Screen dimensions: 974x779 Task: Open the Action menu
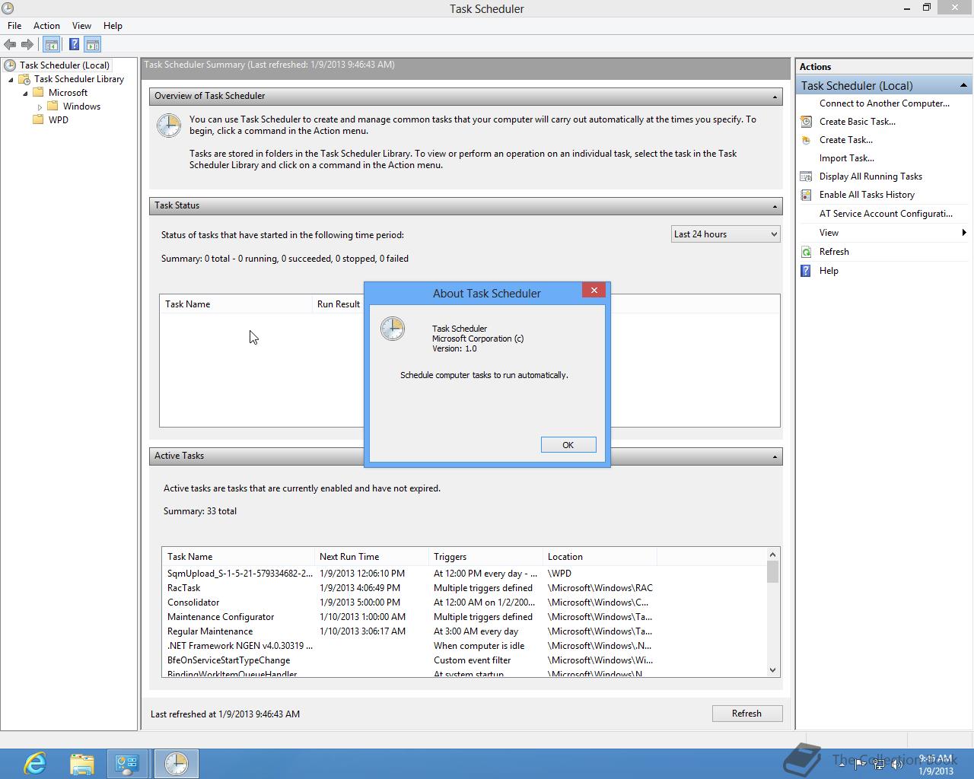(x=46, y=26)
